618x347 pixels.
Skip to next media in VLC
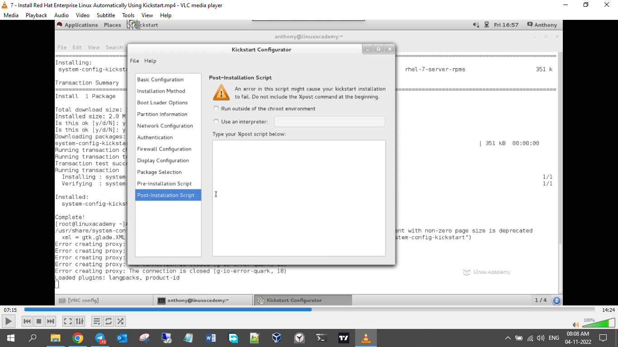[51, 321]
